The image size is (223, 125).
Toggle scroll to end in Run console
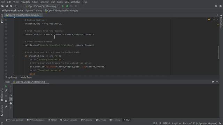pos(11,99)
